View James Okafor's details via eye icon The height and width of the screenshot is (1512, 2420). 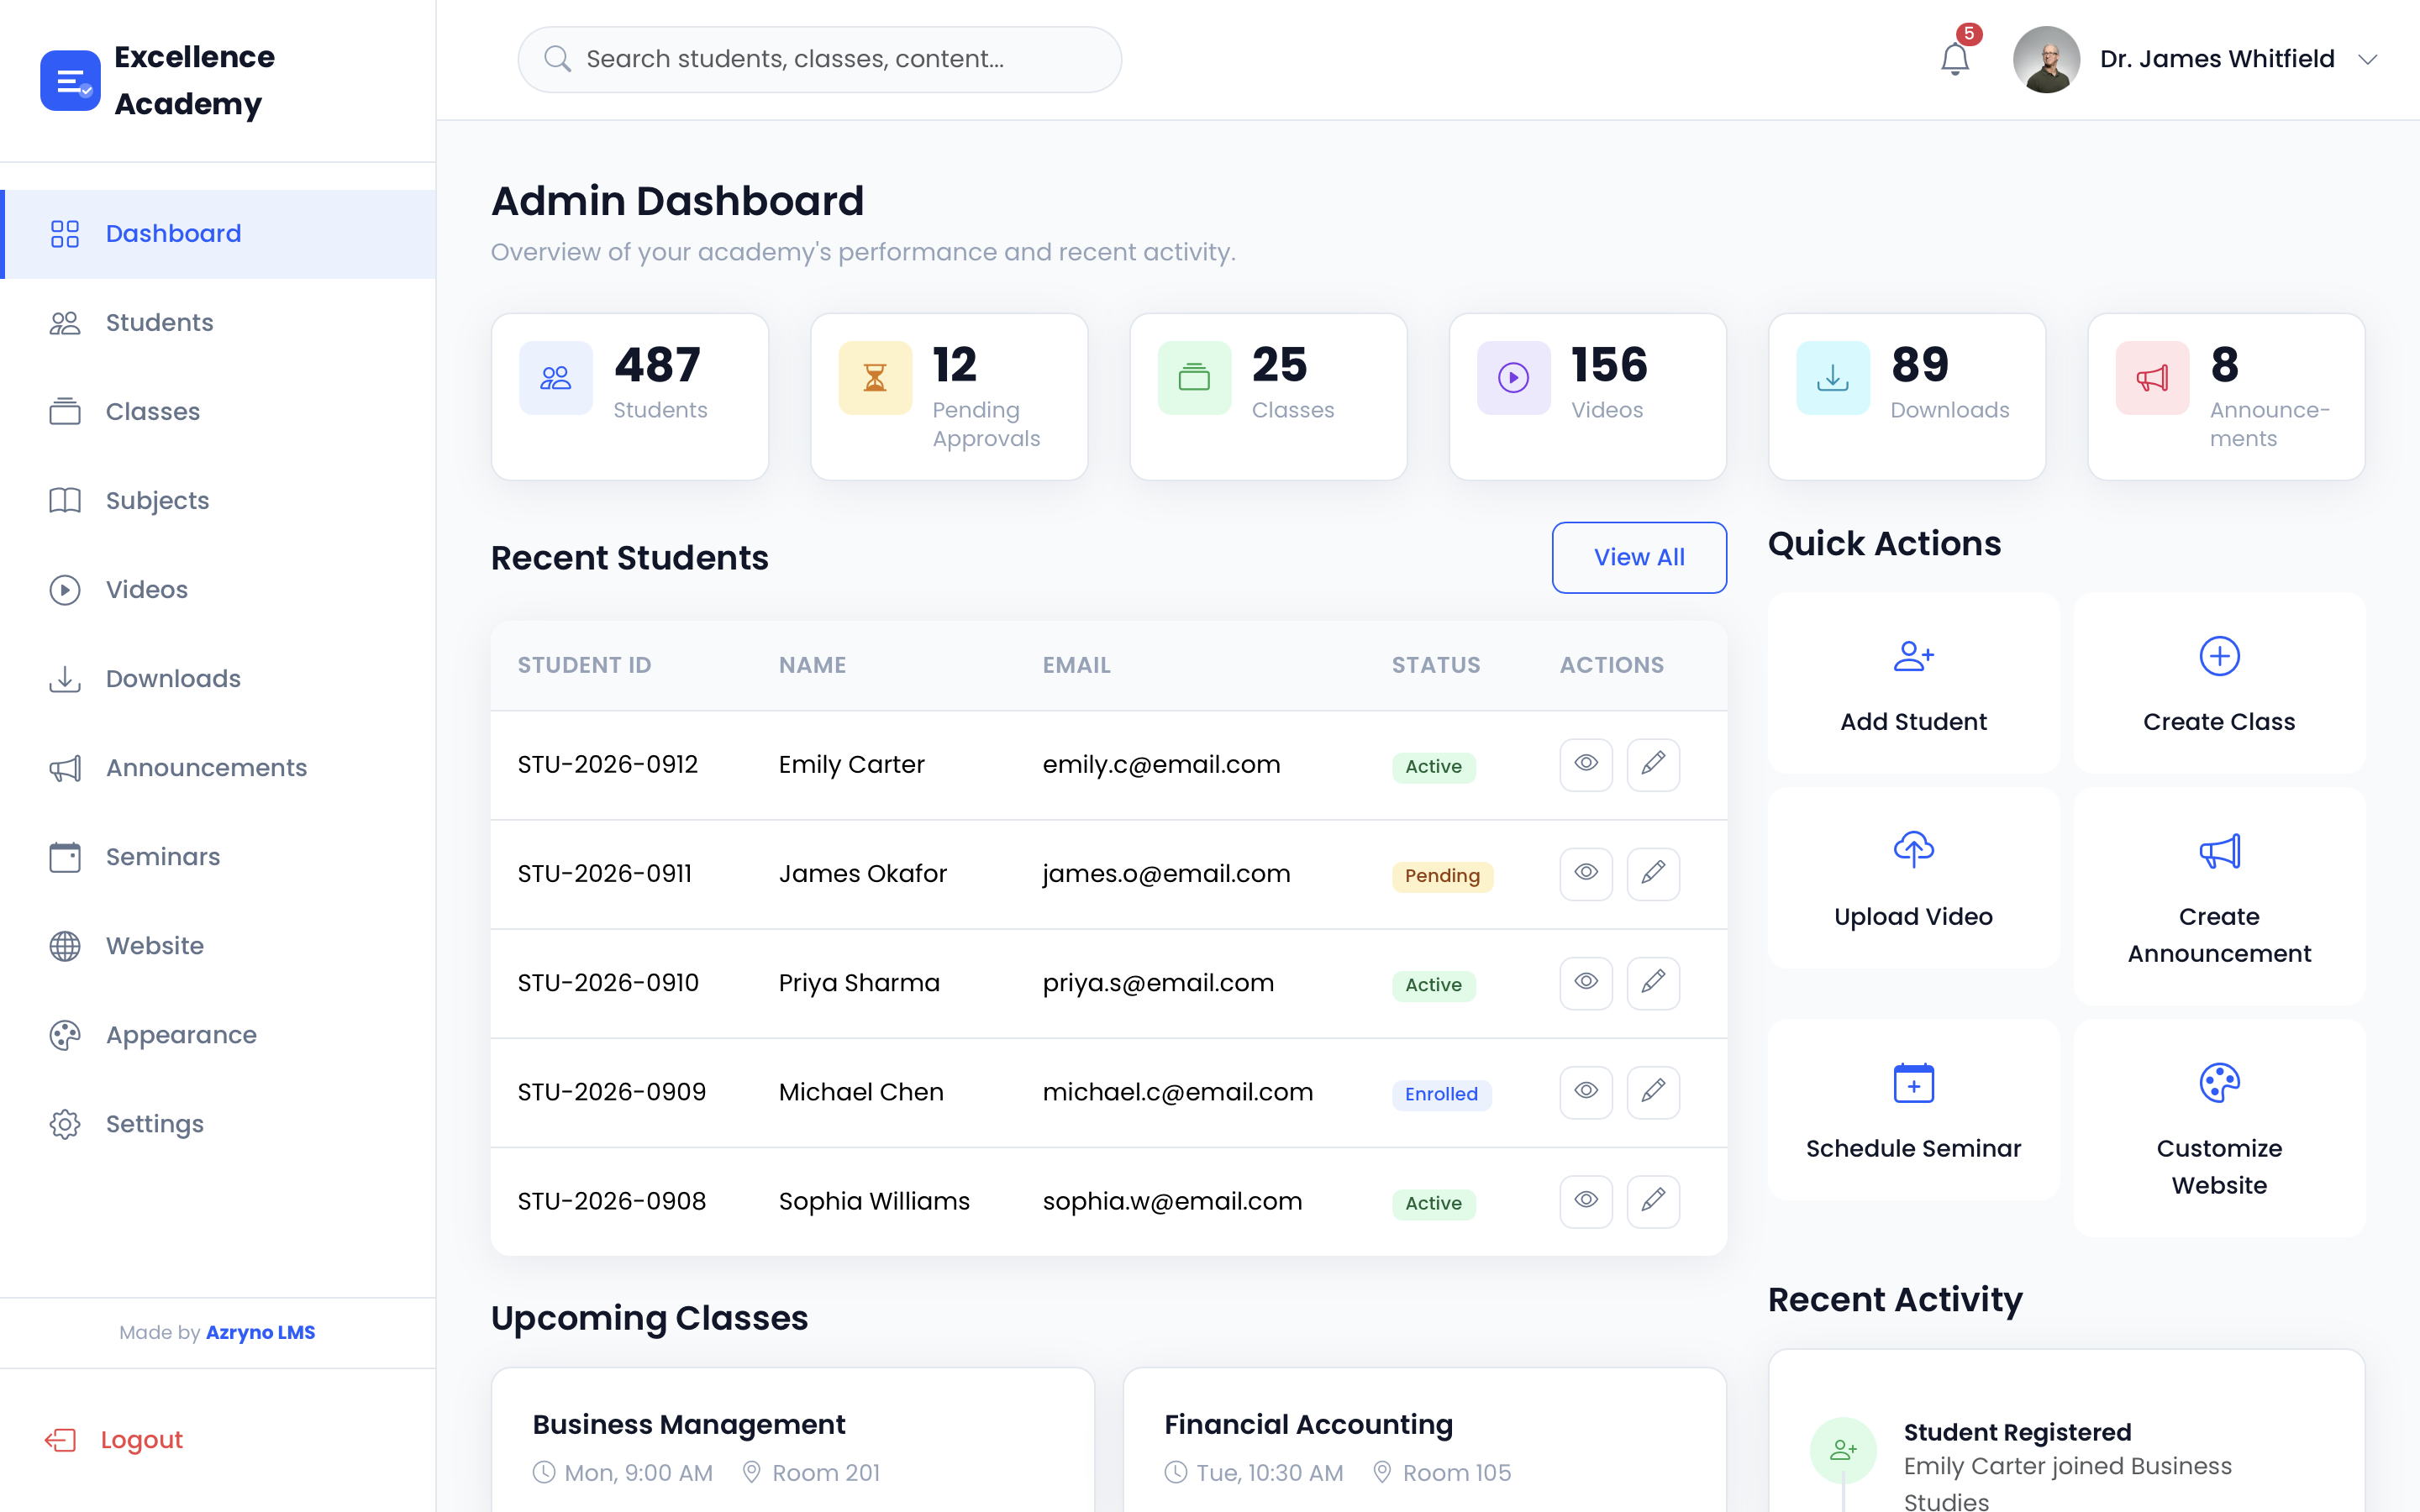(1586, 874)
